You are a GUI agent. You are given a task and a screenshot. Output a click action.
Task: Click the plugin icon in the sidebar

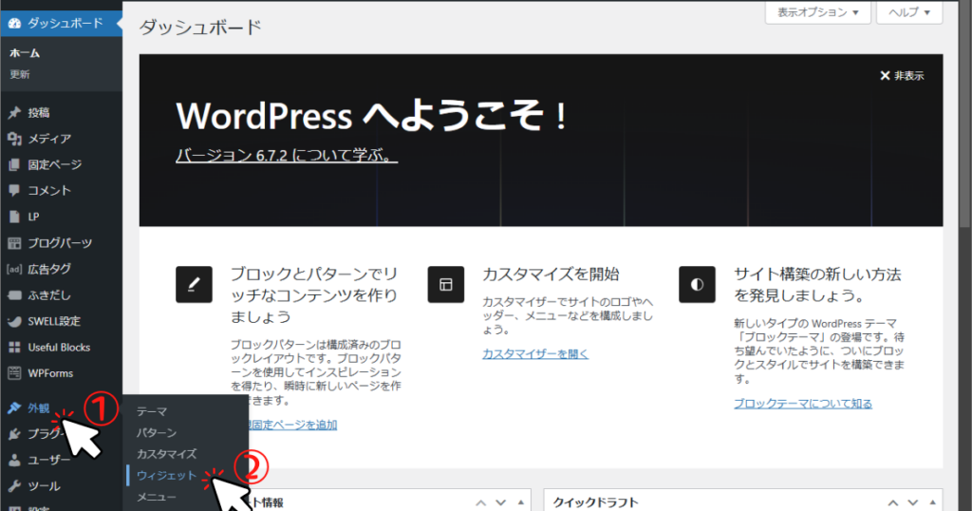(14, 434)
